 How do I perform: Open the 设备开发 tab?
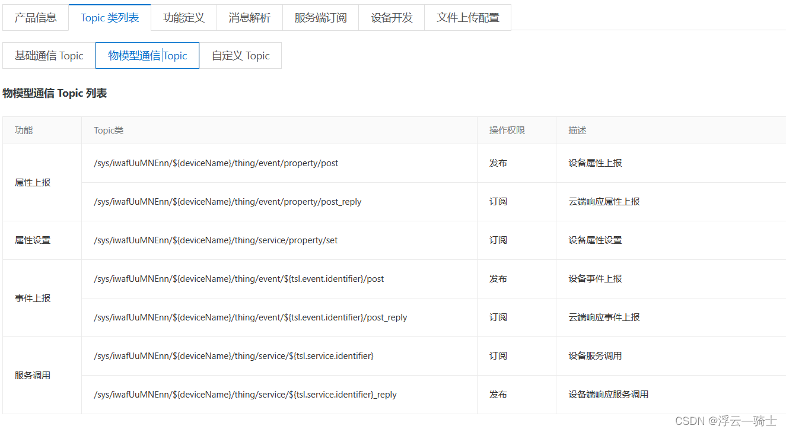(x=392, y=17)
